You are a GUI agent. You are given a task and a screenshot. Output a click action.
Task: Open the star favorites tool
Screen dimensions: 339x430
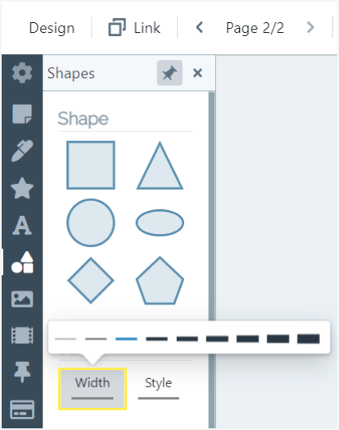22,188
